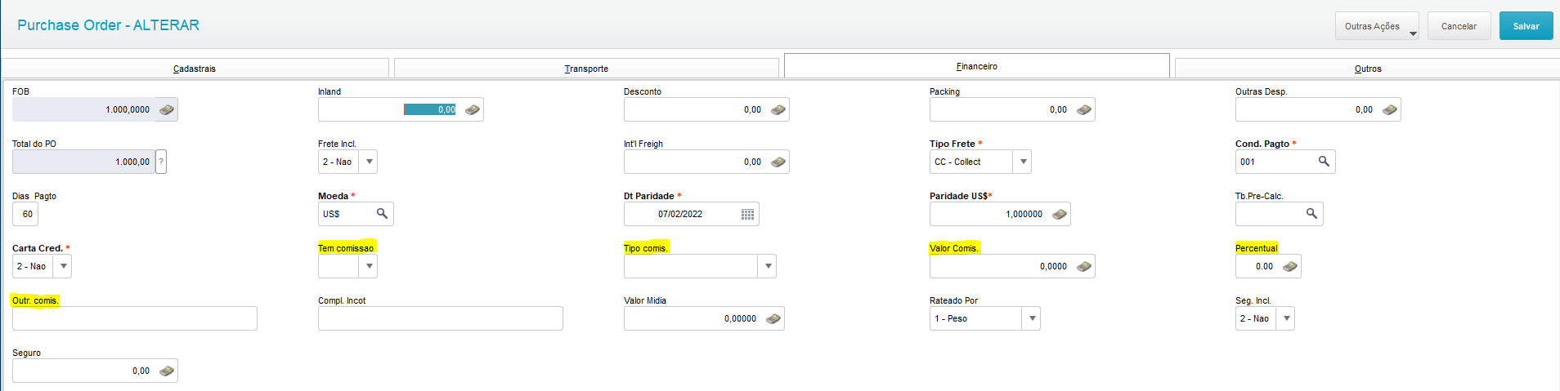Select the Financeiro tab
The width and height of the screenshot is (1560, 391).
tap(977, 66)
